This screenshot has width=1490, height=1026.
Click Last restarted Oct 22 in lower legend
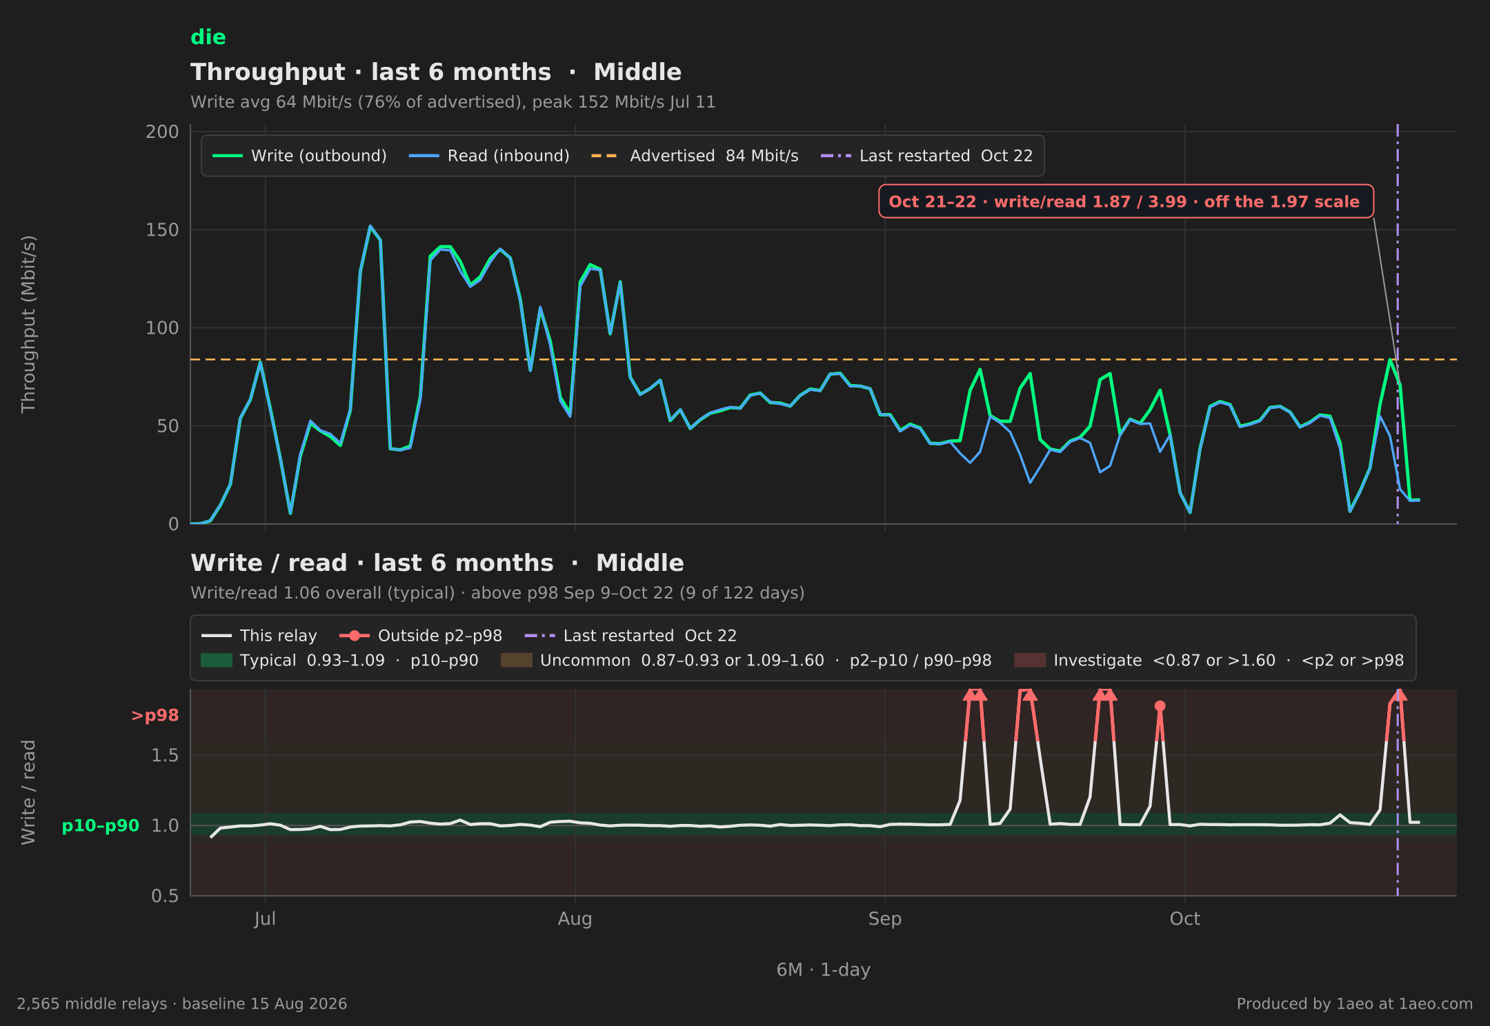point(630,636)
